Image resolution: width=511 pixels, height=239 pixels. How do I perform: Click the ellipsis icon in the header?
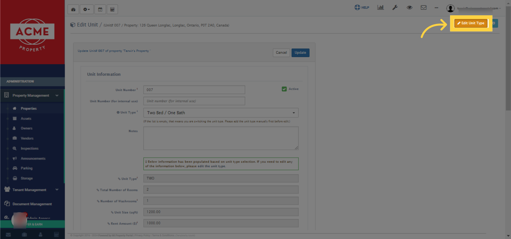tap(436, 7)
